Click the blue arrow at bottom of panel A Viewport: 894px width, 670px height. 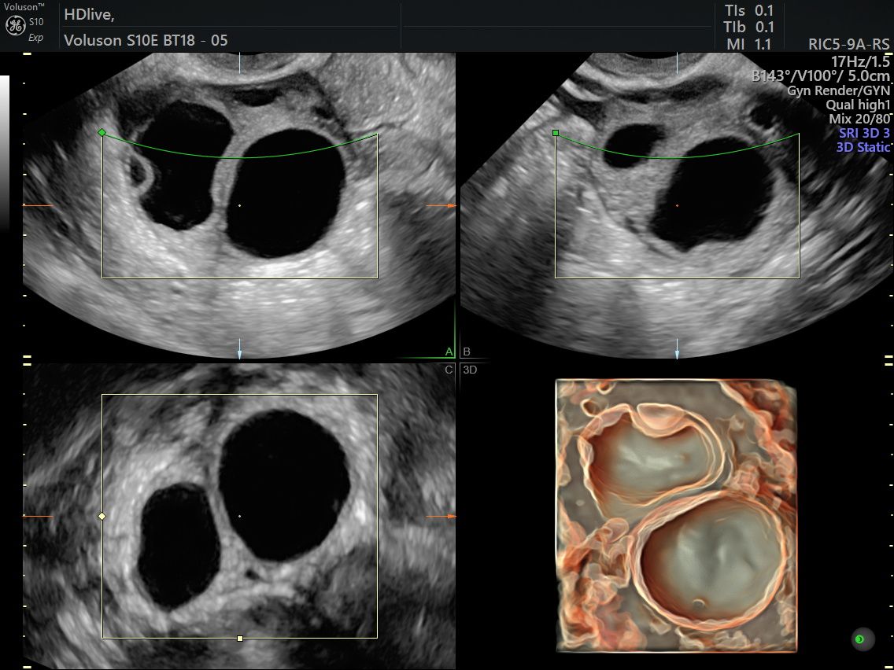[x=239, y=348]
